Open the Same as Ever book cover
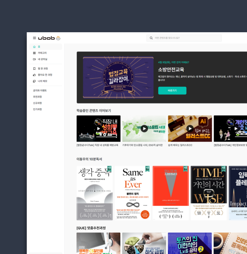The image size is (247, 254). 133,193
